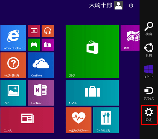This screenshot has height=139, width=158.
Task: Open the Maps (地図) tile
Action: pos(130,38)
